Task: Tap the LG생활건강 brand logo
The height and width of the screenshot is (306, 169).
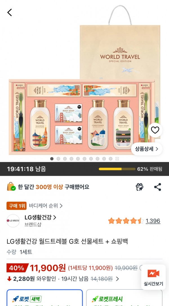Action: [13, 221]
